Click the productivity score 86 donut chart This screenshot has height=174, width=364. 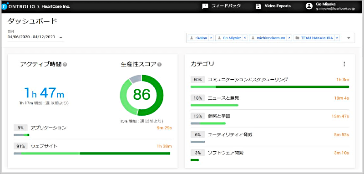coord(142,95)
